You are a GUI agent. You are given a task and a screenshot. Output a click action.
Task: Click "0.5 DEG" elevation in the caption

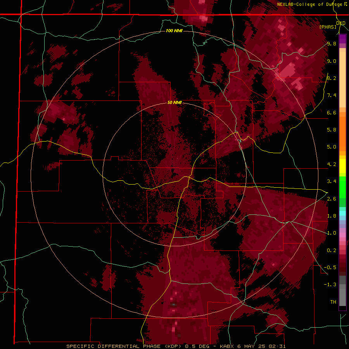(x=197, y=346)
